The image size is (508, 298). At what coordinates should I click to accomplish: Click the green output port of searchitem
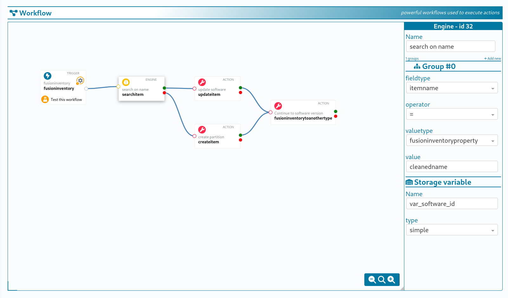[x=164, y=88]
